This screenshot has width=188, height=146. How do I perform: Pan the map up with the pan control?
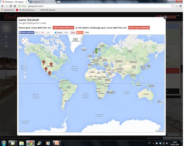25,39
